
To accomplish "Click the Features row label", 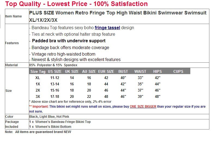I will pyautogui.click(x=12, y=43).
